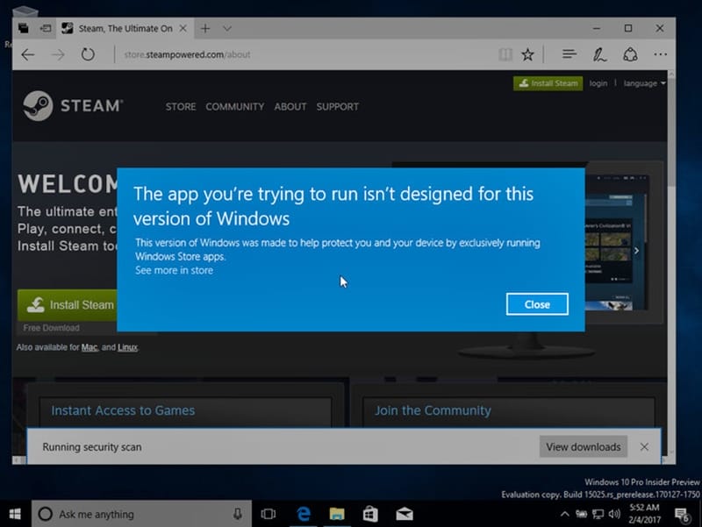Select the COMMUNITY menu item
Image resolution: width=702 pixels, height=527 pixels.
point(234,106)
